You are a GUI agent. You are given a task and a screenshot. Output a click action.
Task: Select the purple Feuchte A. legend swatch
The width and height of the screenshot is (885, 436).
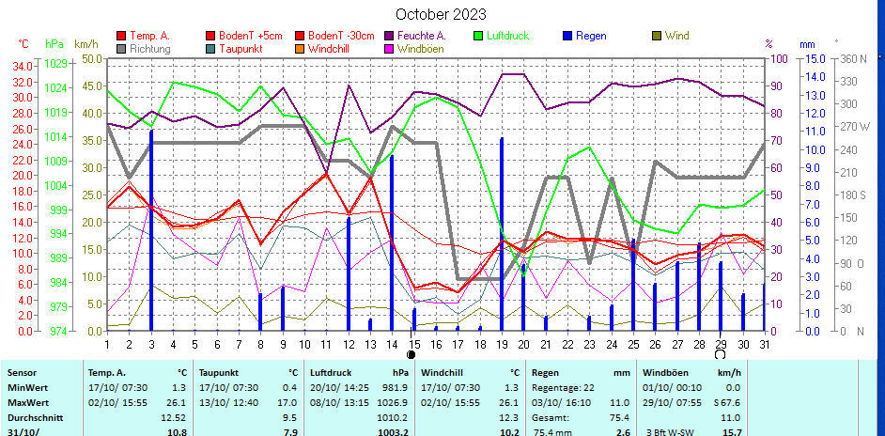coord(388,36)
